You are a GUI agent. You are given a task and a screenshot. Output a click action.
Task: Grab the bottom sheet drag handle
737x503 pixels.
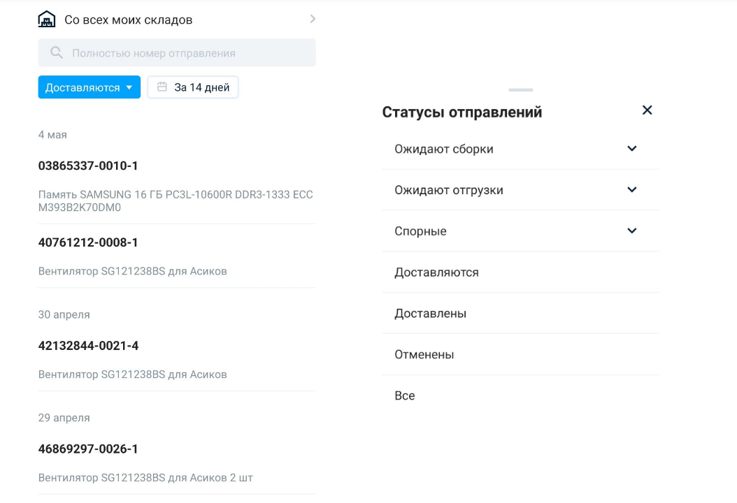tap(521, 90)
